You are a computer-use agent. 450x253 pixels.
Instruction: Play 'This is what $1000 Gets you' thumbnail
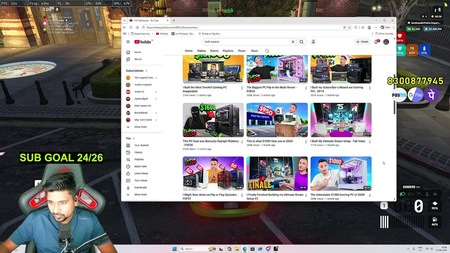click(277, 120)
